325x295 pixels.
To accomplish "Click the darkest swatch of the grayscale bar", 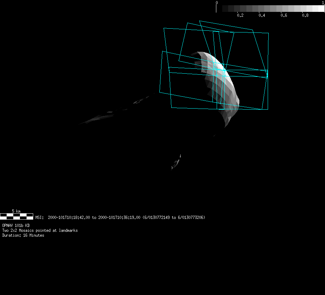I will (x=225, y=8).
